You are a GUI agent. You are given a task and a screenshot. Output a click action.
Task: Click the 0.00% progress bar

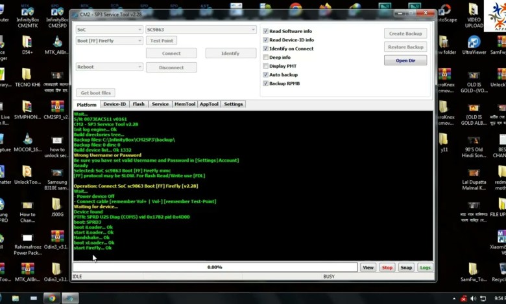215,267
